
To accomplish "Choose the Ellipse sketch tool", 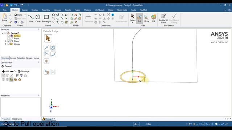I will tap(58, 18).
